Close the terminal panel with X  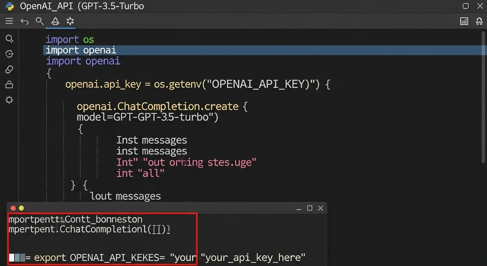click(x=320, y=208)
